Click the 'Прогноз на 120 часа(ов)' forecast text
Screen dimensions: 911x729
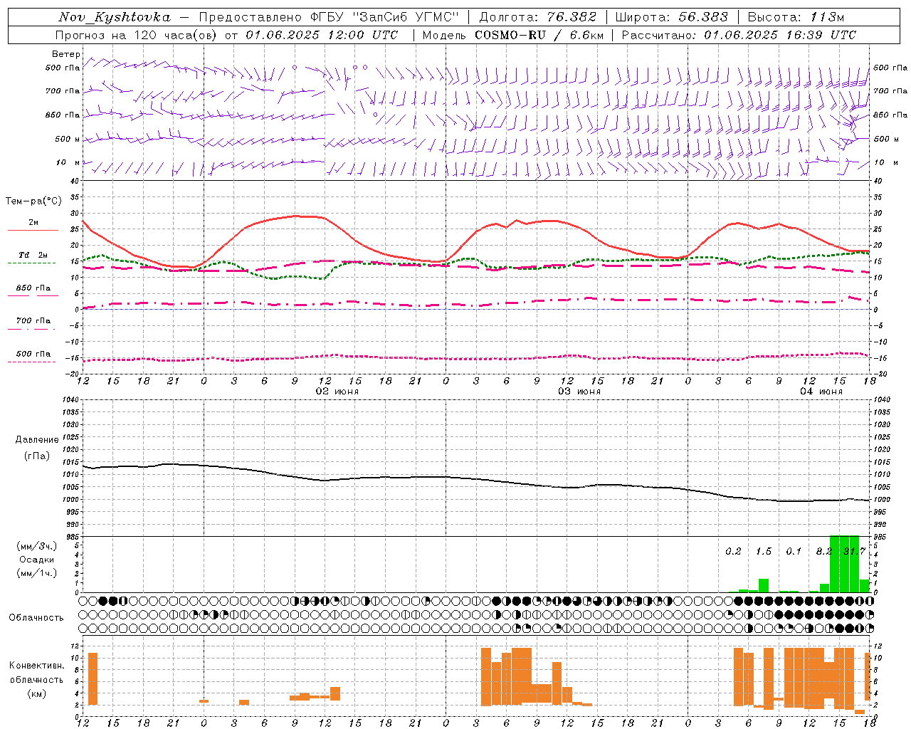click(137, 35)
